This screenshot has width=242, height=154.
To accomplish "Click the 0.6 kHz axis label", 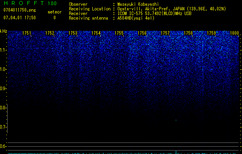I will pyautogui.click(x=3, y=146).
